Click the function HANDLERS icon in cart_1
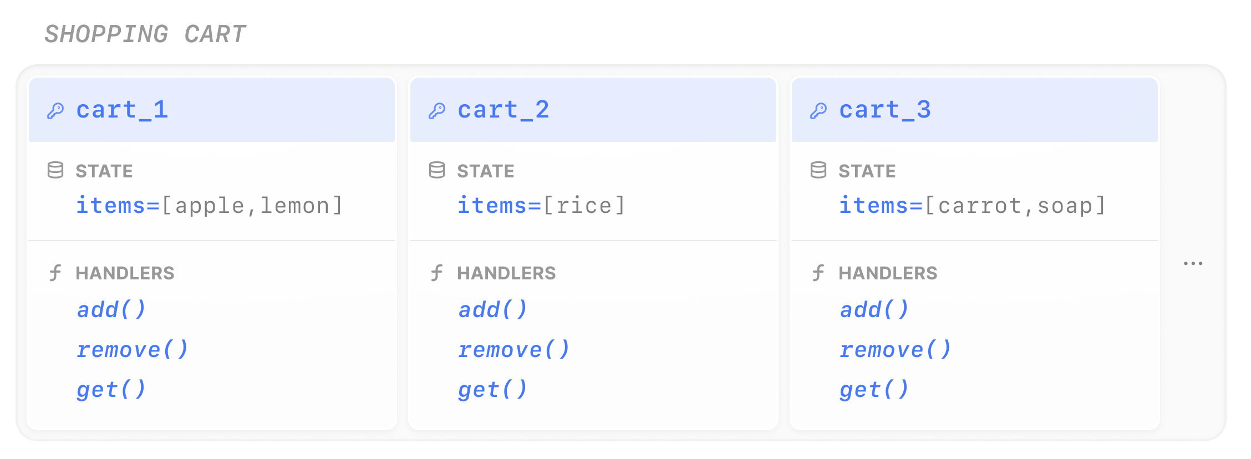1251x459 pixels. 55,273
